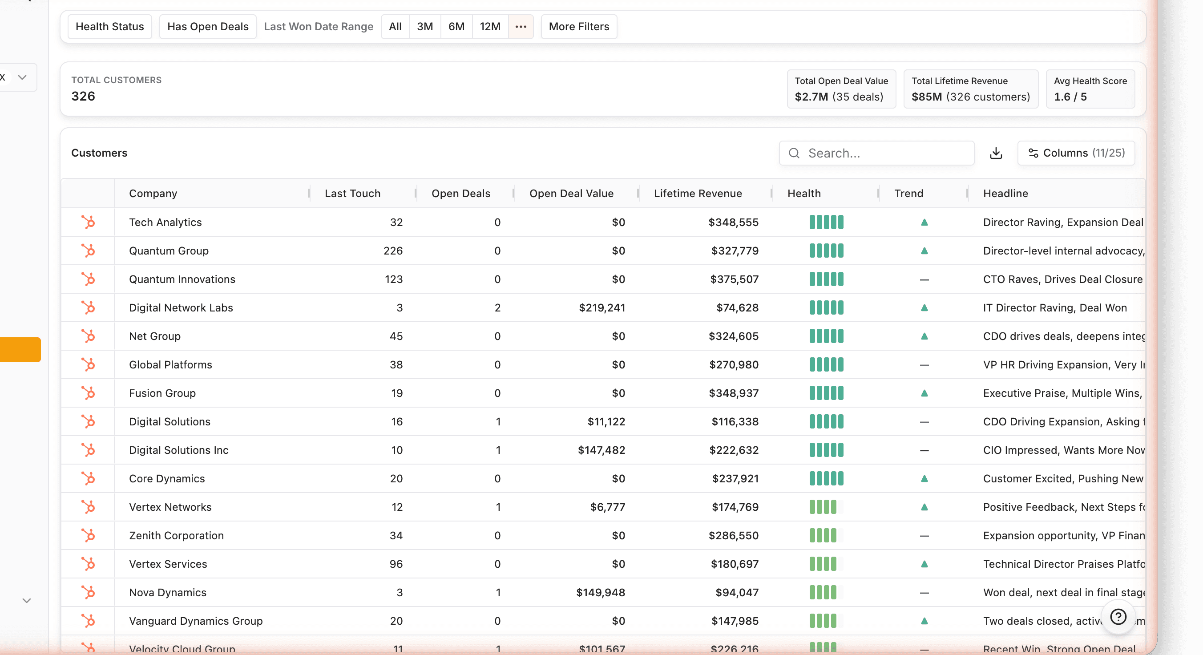Open More Filters

tap(579, 27)
